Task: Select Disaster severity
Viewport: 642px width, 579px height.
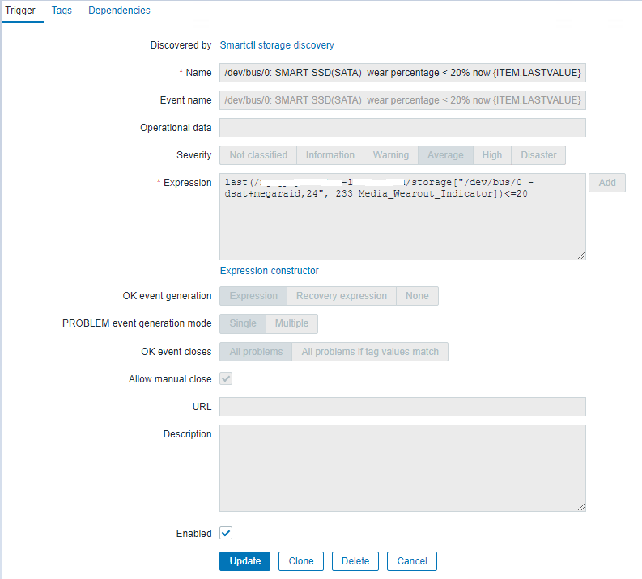Action: coord(538,155)
